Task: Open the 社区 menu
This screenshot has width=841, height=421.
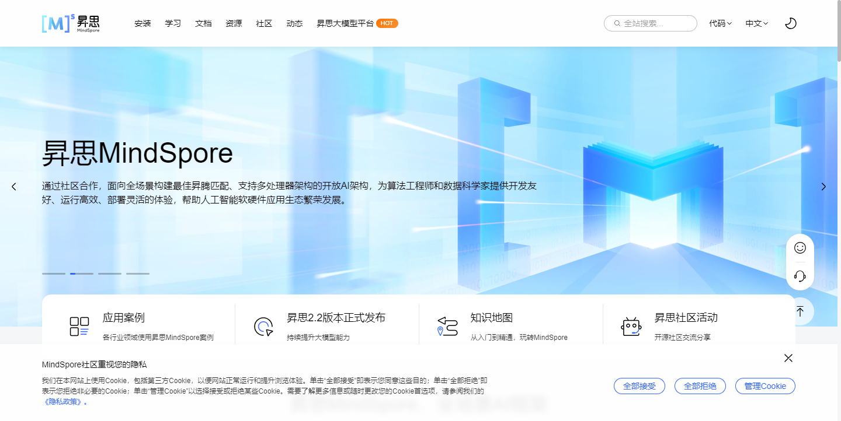Action: click(264, 23)
